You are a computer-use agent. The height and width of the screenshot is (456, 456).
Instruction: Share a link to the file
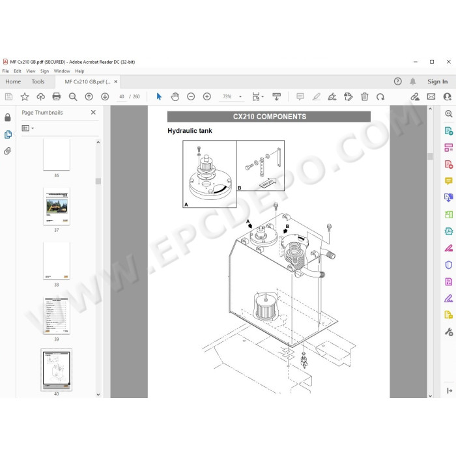pos(415,96)
